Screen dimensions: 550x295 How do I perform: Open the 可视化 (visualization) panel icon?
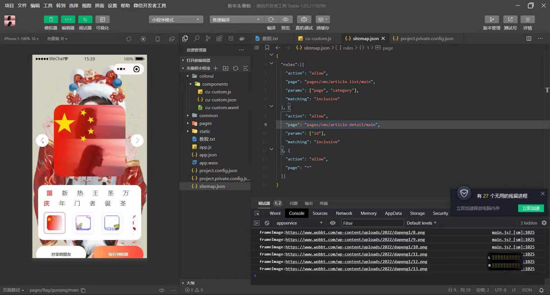(x=103, y=19)
